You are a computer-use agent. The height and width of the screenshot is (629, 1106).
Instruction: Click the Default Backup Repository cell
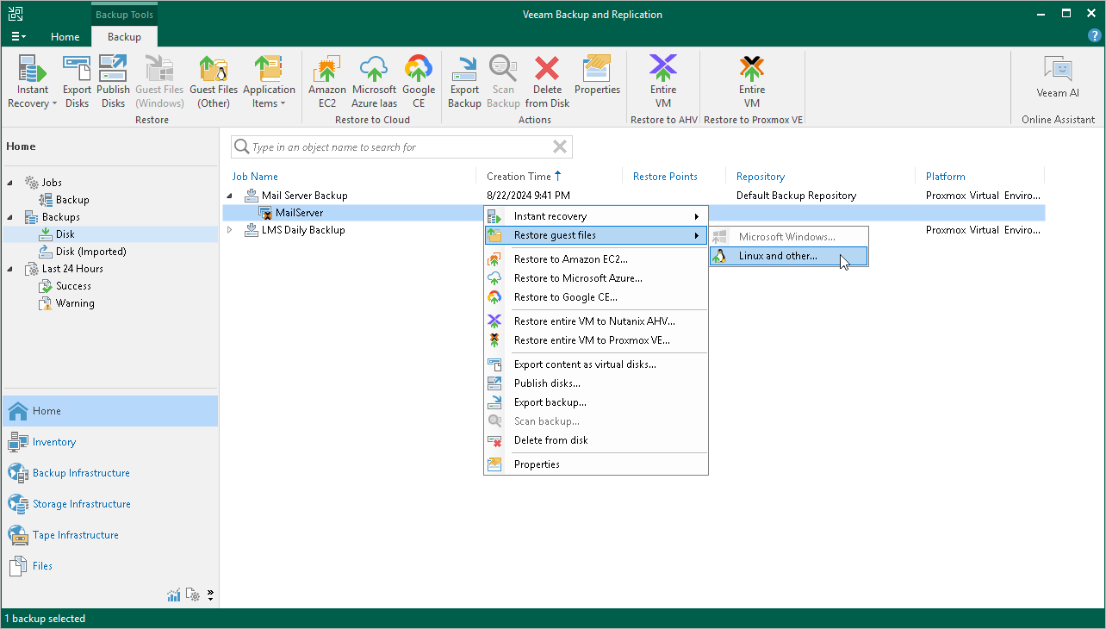[x=796, y=196]
